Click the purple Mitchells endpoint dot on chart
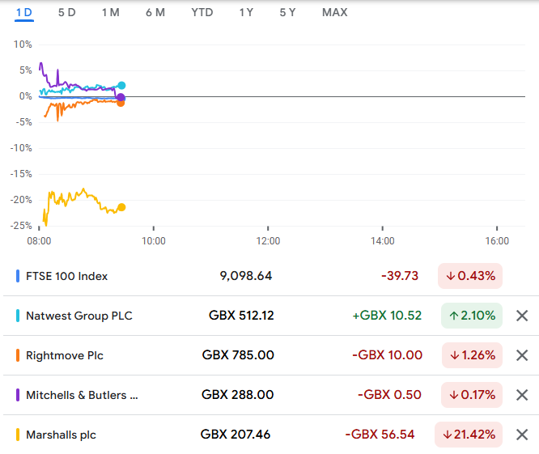Screen dimensions: 539x454 (x=121, y=97)
